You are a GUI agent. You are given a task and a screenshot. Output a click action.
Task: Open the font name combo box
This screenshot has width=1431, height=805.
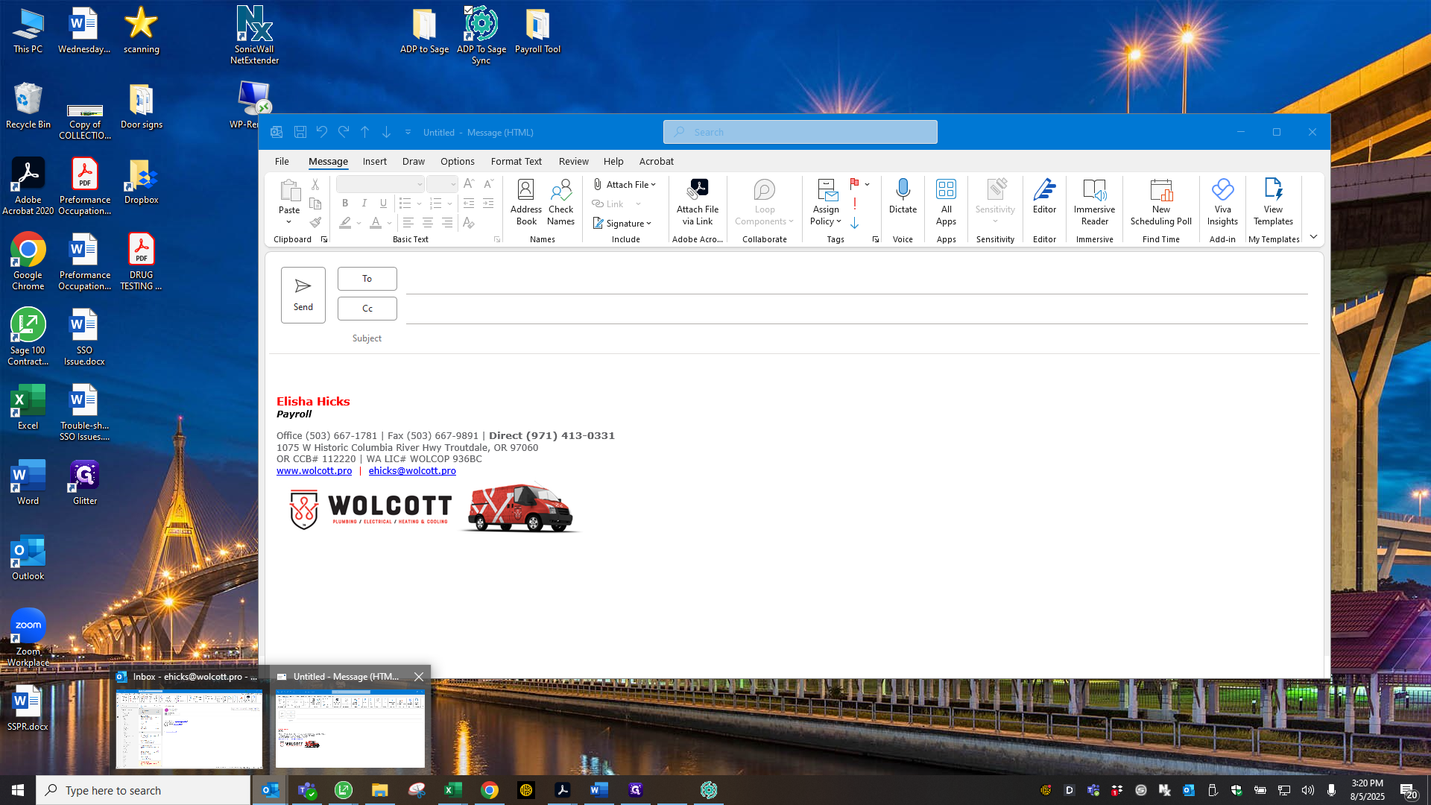(x=380, y=184)
